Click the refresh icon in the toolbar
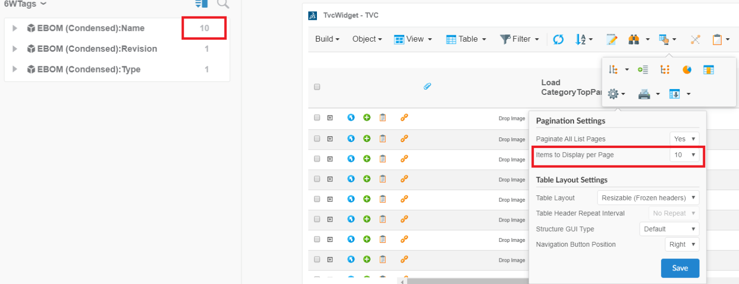The height and width of the screenshot is (284, 739). [558, 40]
